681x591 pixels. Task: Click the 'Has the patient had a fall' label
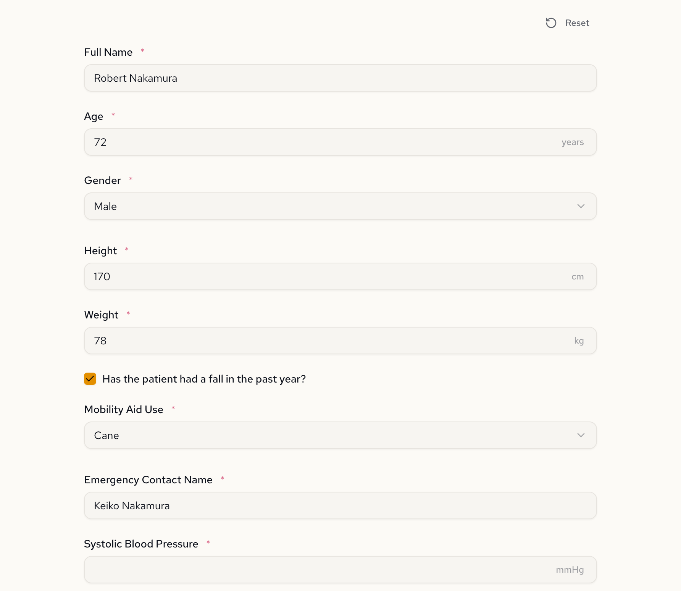204,379
